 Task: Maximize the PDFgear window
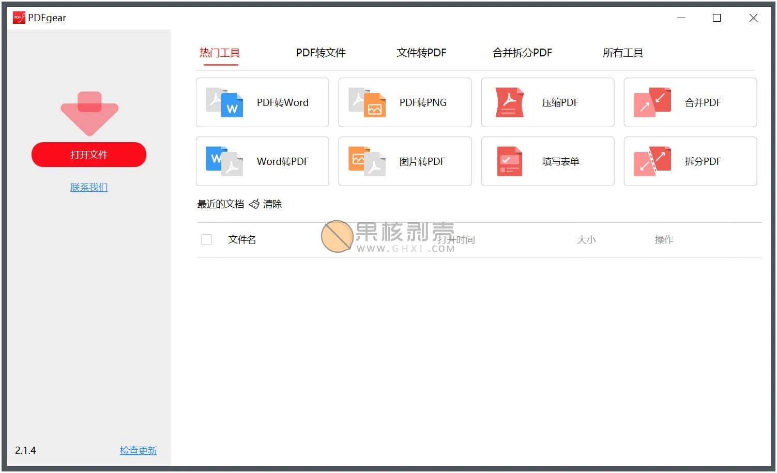point(717,18)
